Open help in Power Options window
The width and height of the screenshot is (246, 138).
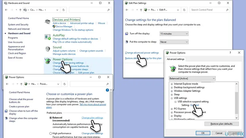click(107, 90)
